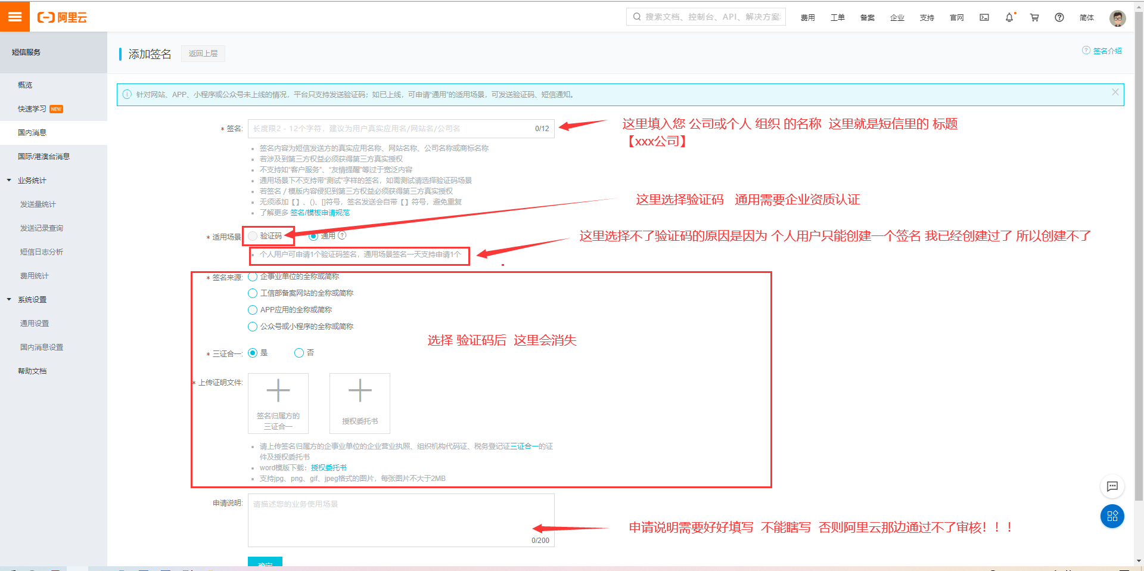This screenshot has width=1144, height=571.
Task: Choose 企事业单位的全称或简称 as source
Action: tap(253, 277)
